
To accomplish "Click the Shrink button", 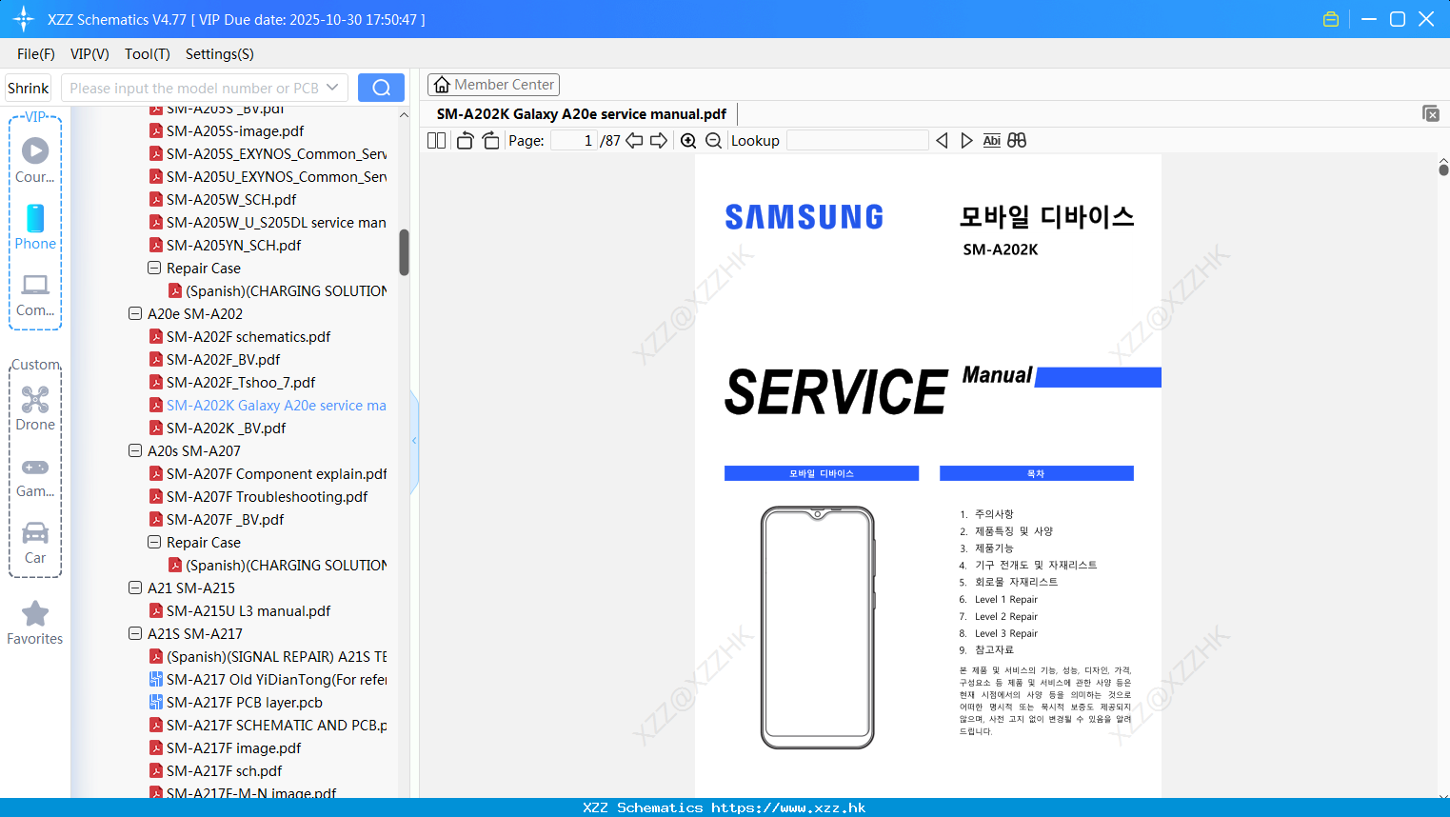I will click(29, 88).
